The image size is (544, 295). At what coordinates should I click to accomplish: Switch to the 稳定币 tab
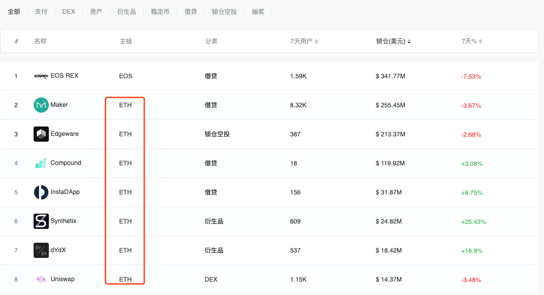point(160,12)
